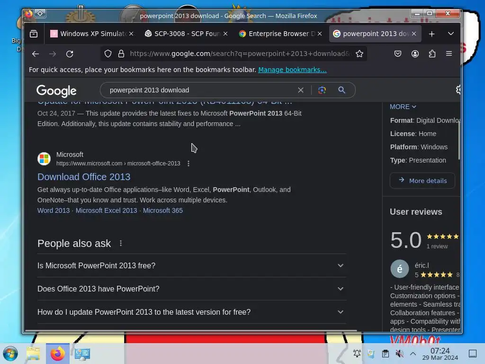Screen dimensions: 485x364
Task: Open file manager from taskbar
Action: (33, 354)
